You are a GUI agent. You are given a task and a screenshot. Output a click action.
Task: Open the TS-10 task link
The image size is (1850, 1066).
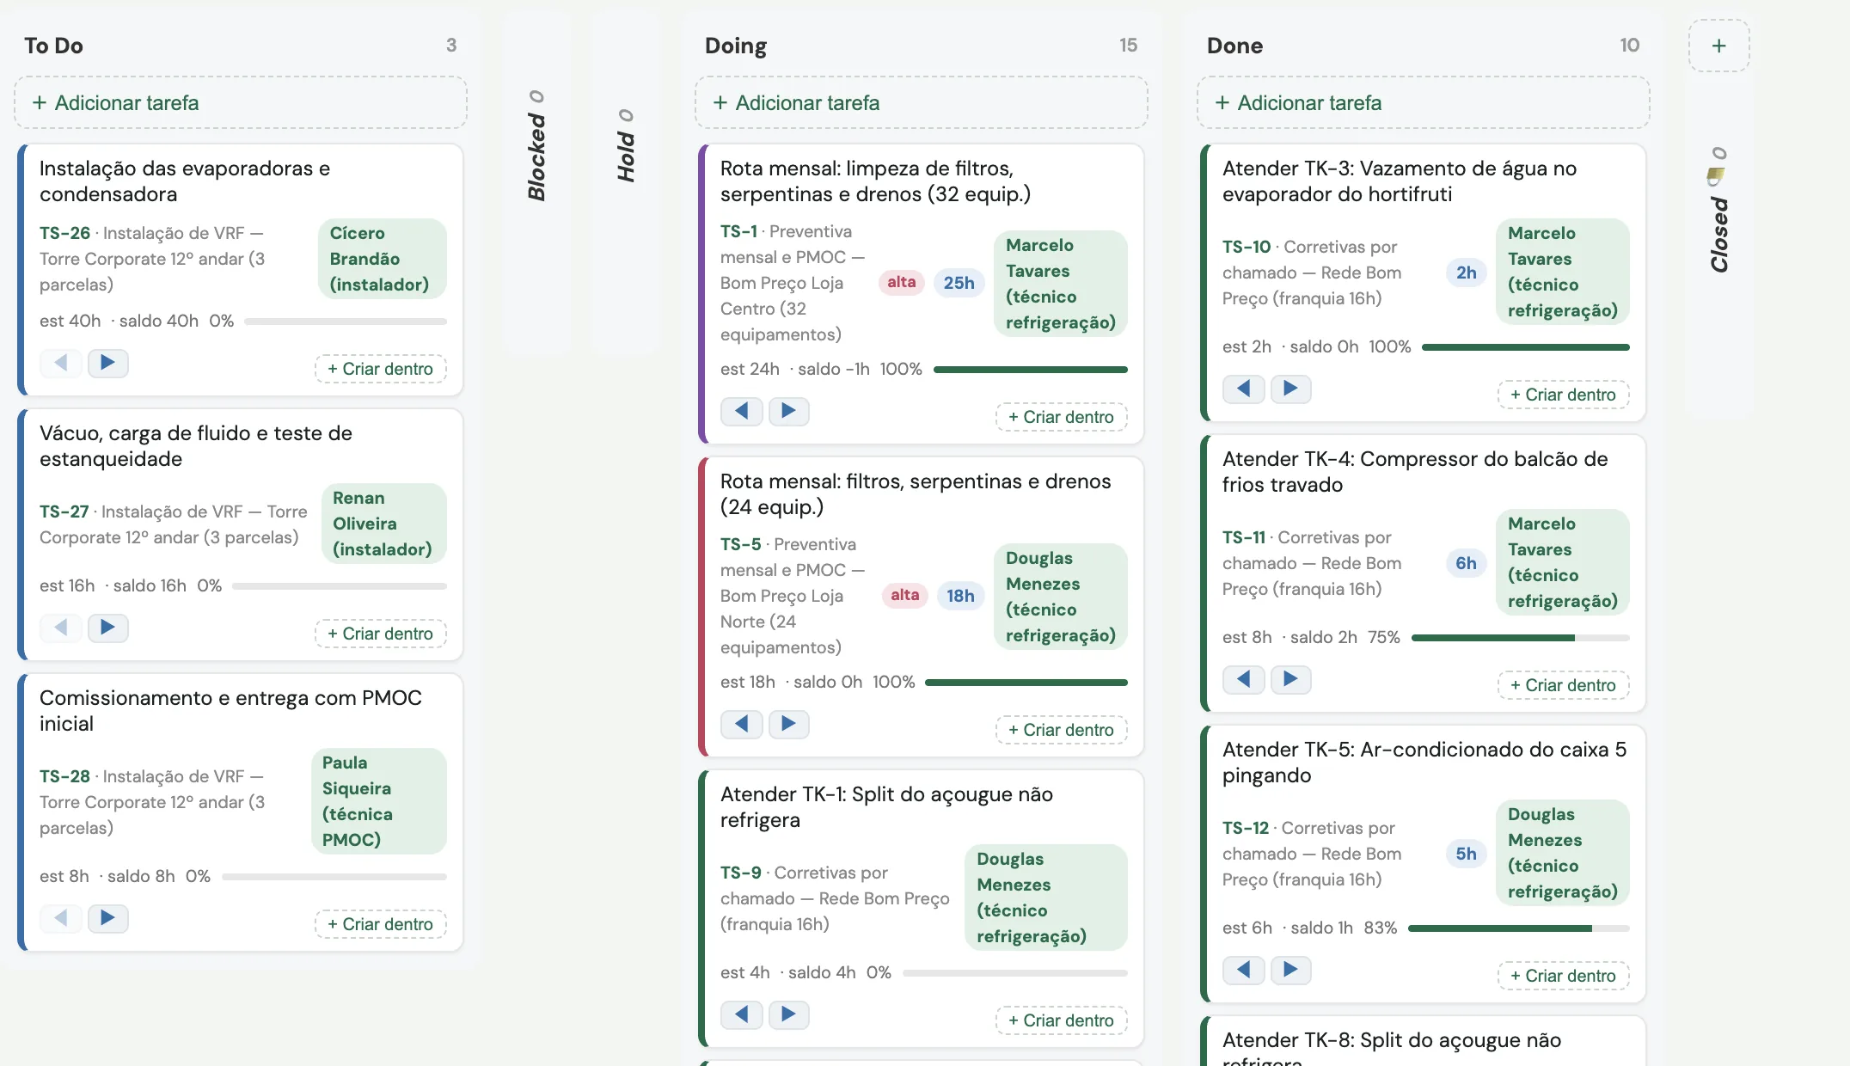point(1247,247)
